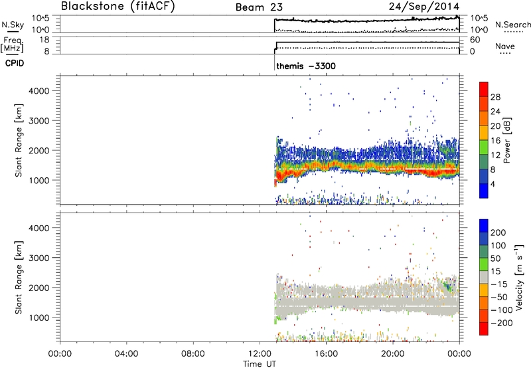531x368 pixels.
Task: Click the 200 value on velocity colorbar
Action: (498, 232)
